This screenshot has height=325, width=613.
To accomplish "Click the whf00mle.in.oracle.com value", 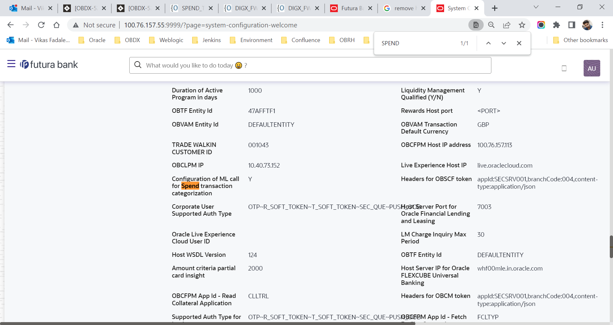I will (x=510, y=268).
